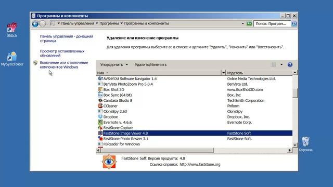Image resolution: width=333 pixels, height=187 pixels.
Task: Click the Piriform publisher cell
Action: click(233, 106)
